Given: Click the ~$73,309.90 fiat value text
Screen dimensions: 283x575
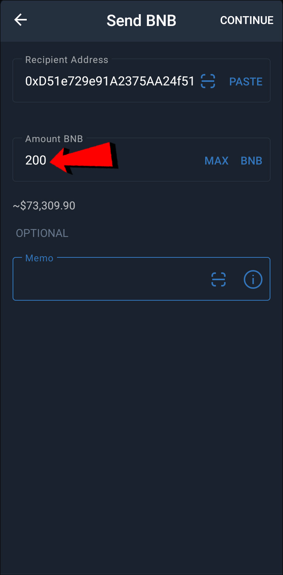Looking at the screenshot, I should click(44, 205).
